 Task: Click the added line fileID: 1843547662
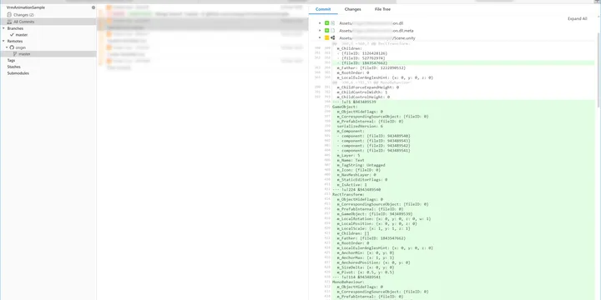click(x=362, y=63)
